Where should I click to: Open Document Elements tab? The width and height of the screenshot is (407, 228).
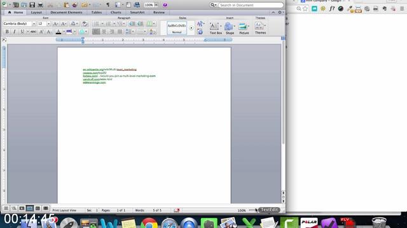coord(66,13)
